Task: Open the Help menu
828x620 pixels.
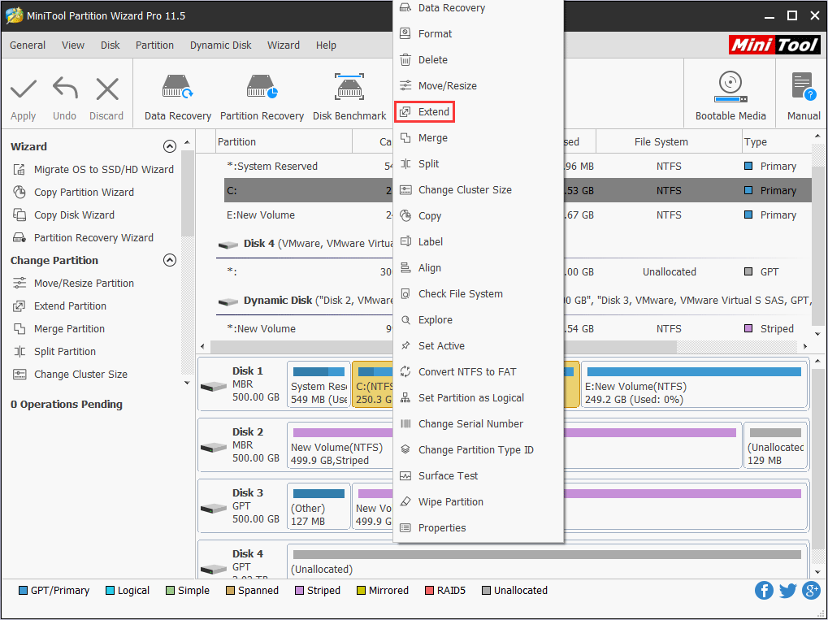Action: coord(326,46)
